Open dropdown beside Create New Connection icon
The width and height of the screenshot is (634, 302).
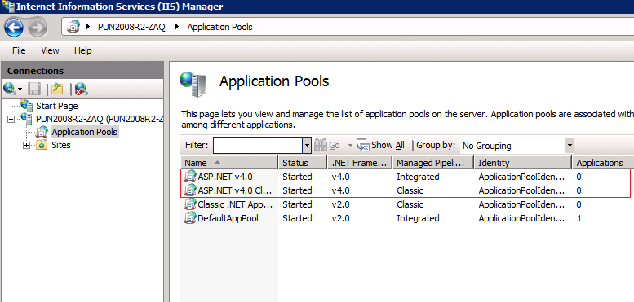point(20,89)
